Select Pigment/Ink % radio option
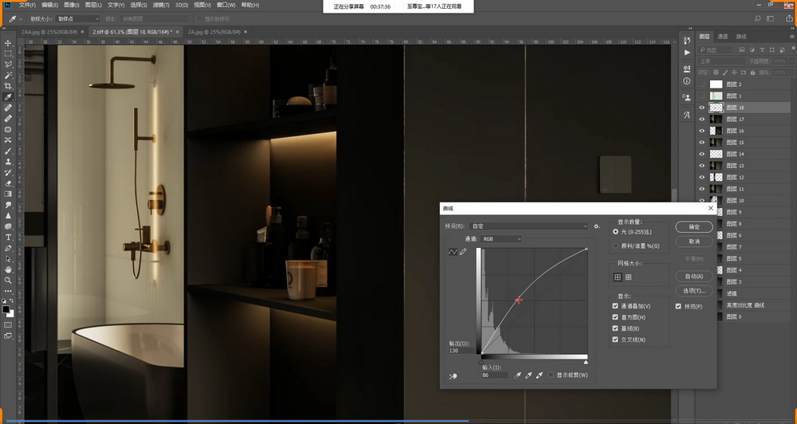This screenshot has width=797, height=424. [x=615, y=245]
